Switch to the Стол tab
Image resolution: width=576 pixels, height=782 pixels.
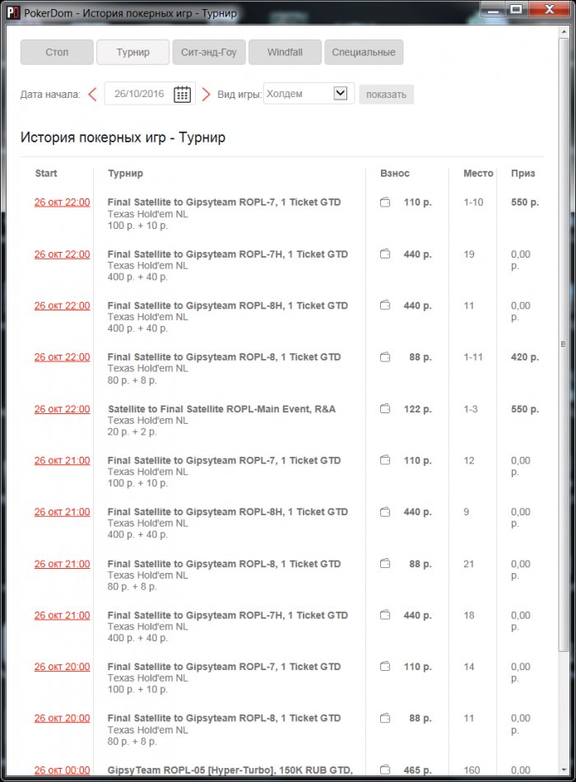(x=57, y=52)
